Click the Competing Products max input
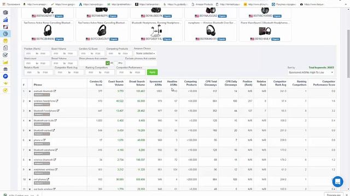 (x=125, y=53)
